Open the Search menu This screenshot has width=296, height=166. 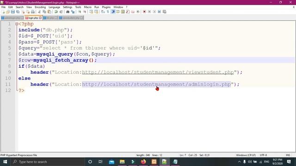pyautogui.click(x=19, y=7)
